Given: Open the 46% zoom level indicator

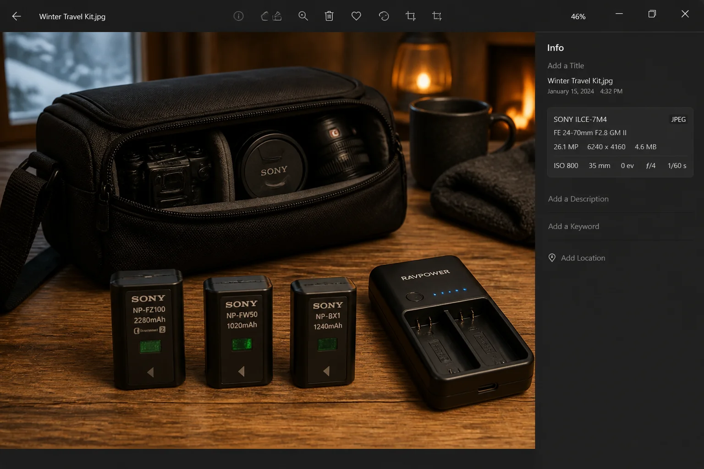Looking at the screenshot, I should coord(578,16).
